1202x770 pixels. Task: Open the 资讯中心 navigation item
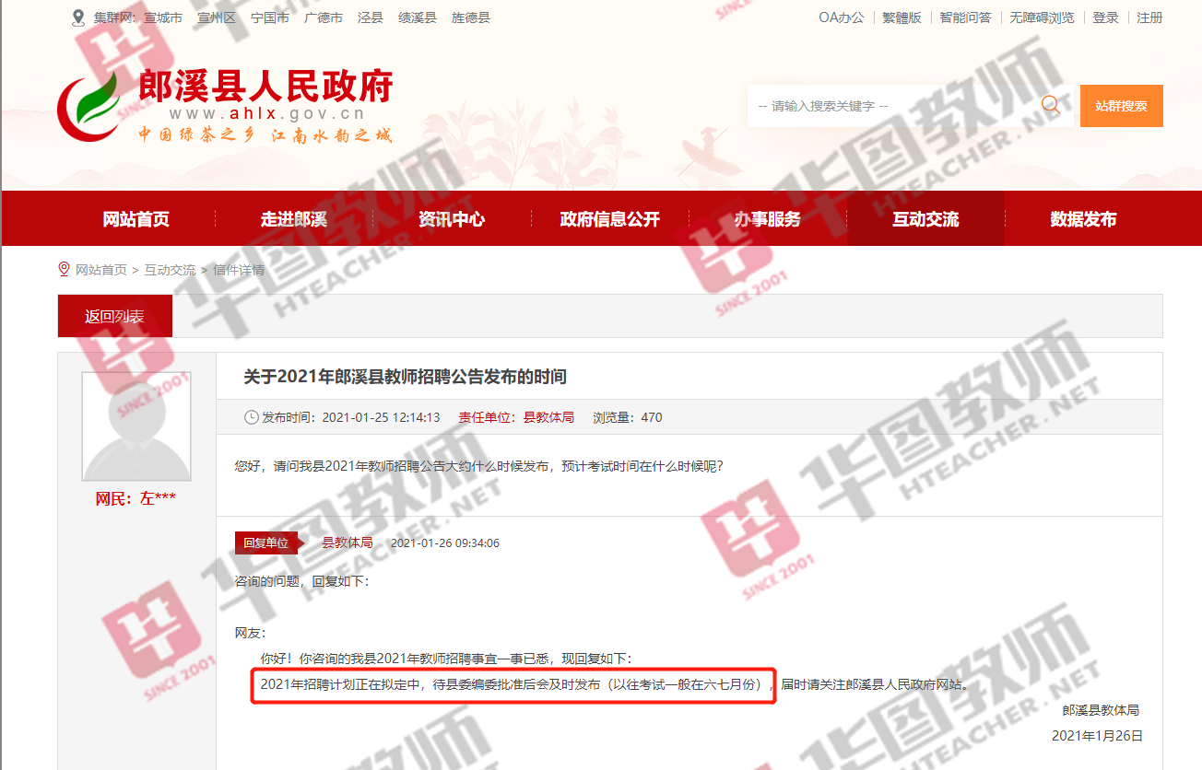[x=452, y=219]
